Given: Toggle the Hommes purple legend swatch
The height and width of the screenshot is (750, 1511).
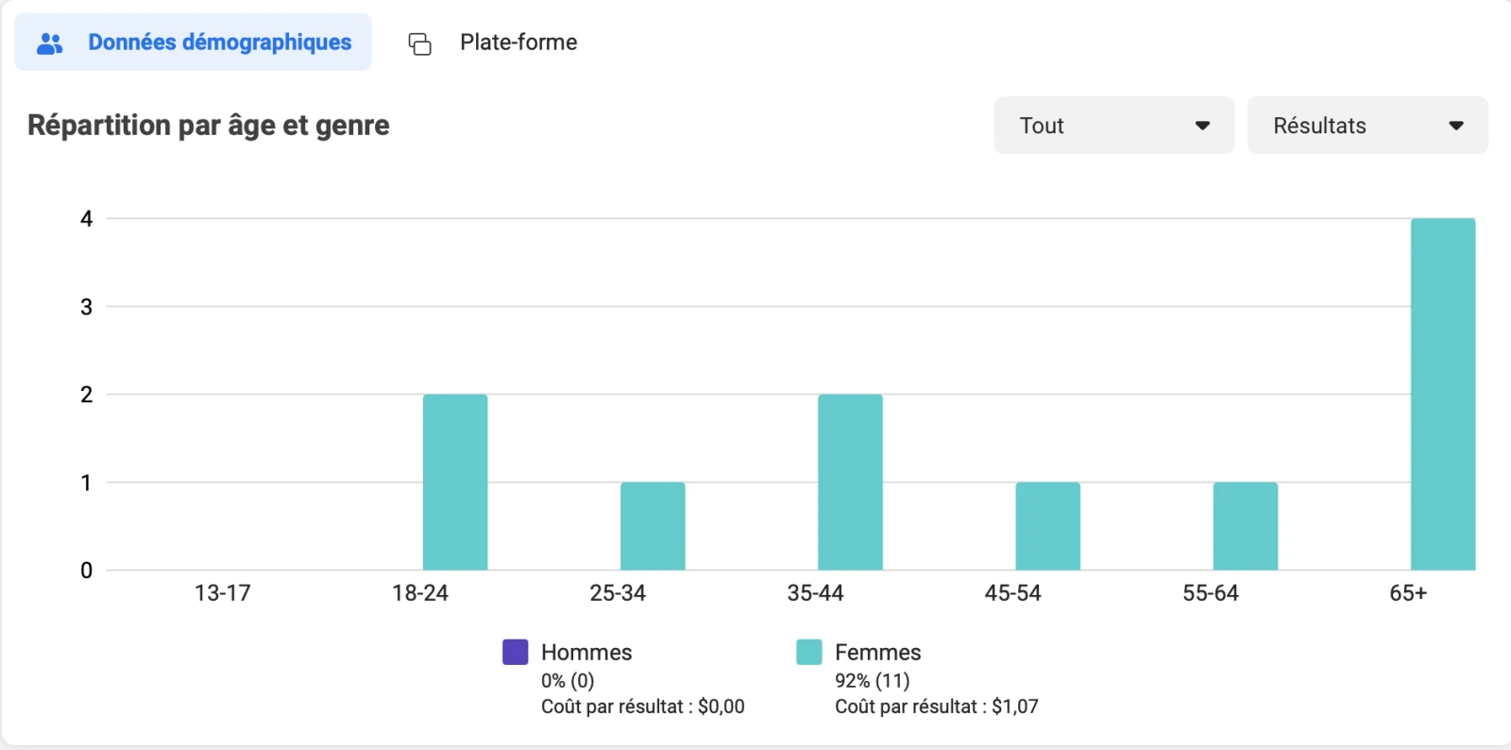Looking at the screenshot, I should tap(515, 652).
